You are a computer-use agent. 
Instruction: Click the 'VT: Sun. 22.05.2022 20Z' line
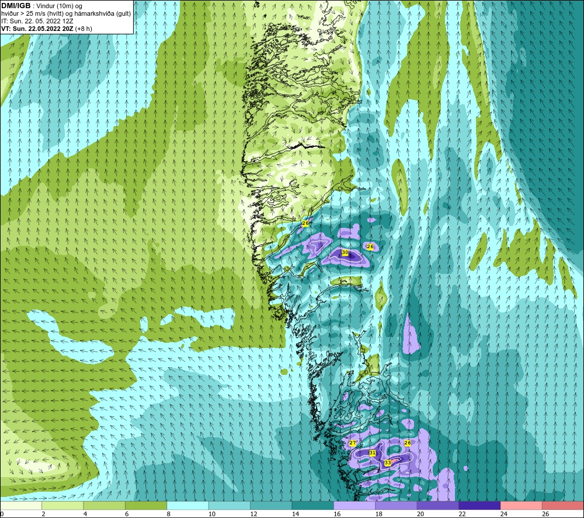point(37,29)
